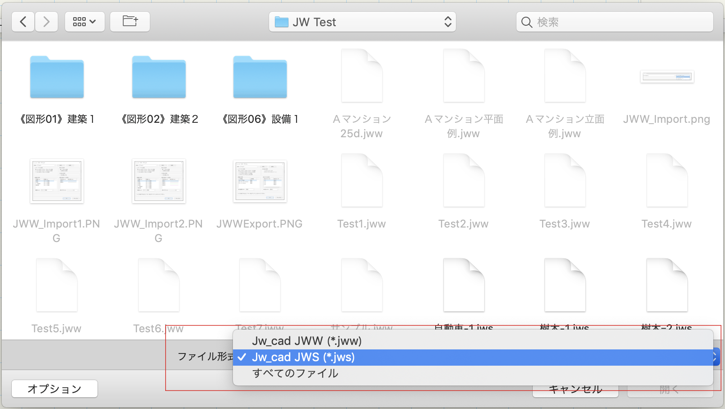Select the 自動車-1.jws file icon
The height and width of the screenshot is (409, 725).
coord(464,285)
